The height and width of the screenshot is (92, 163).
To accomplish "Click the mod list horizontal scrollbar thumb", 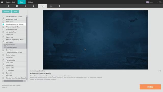I will coord(13,81).
